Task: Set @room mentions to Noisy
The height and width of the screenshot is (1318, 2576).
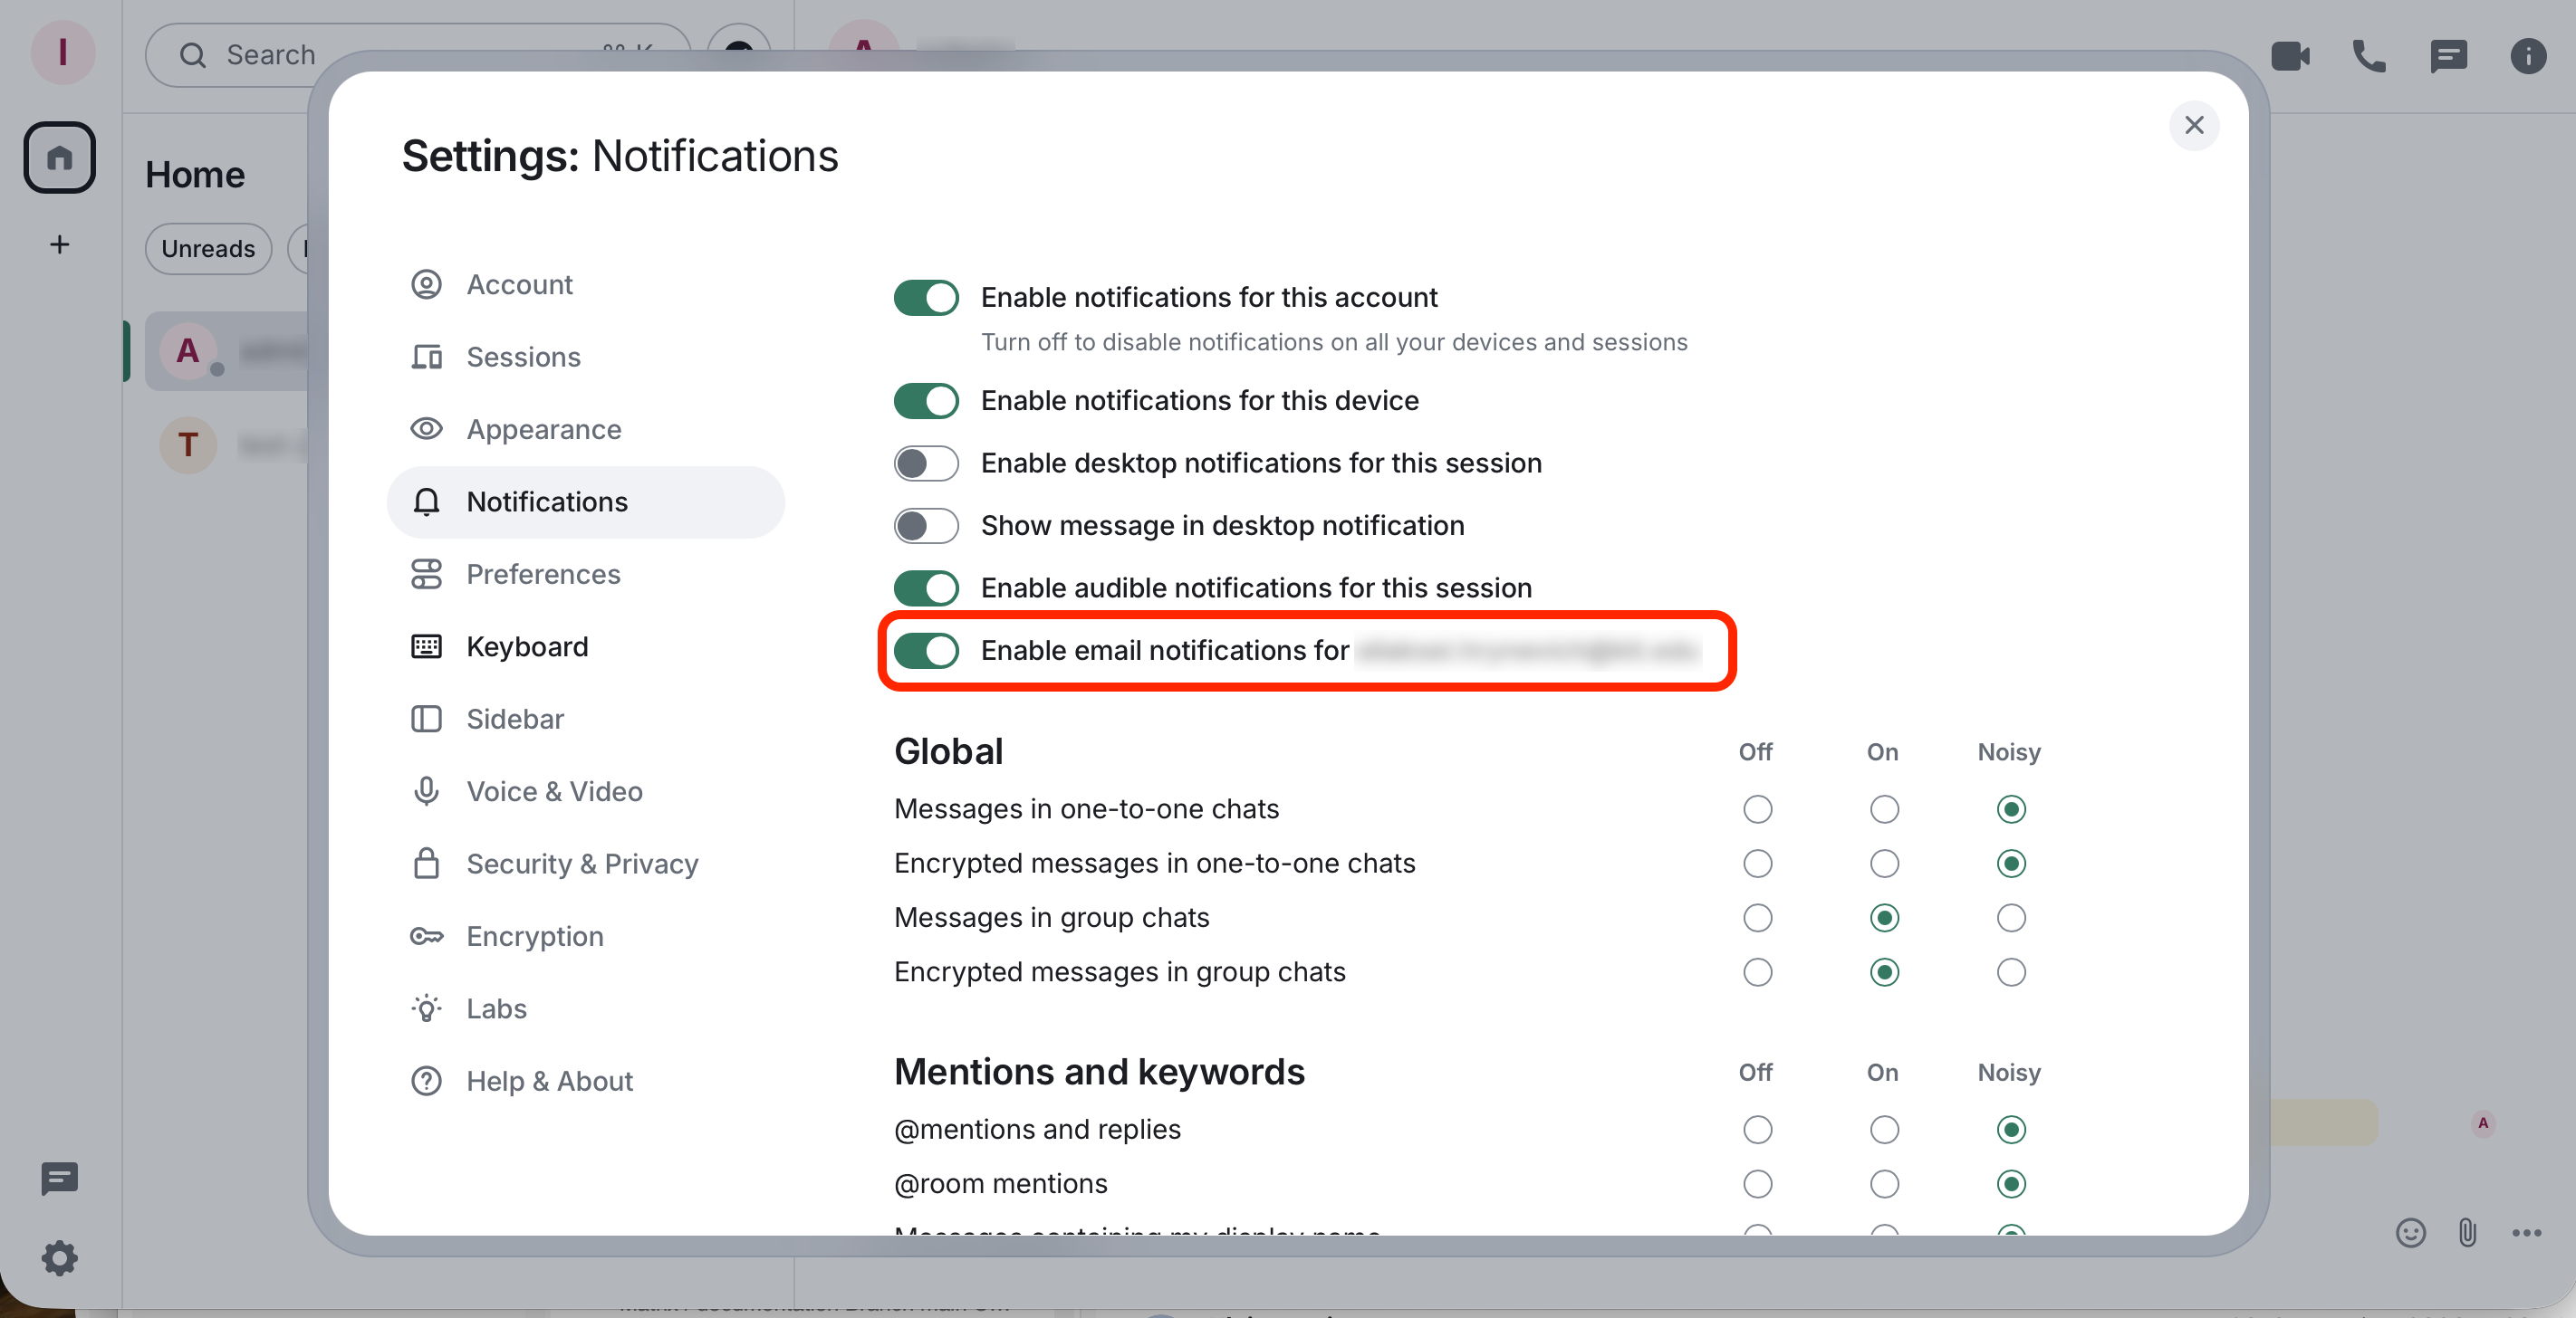Action: [x=2010, y=1184]
